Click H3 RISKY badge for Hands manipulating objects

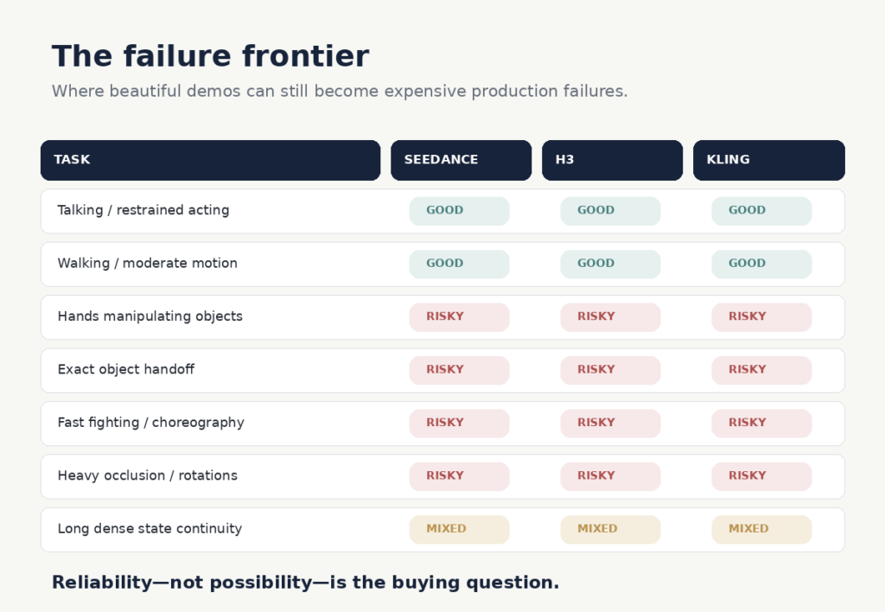click(610, 317)
